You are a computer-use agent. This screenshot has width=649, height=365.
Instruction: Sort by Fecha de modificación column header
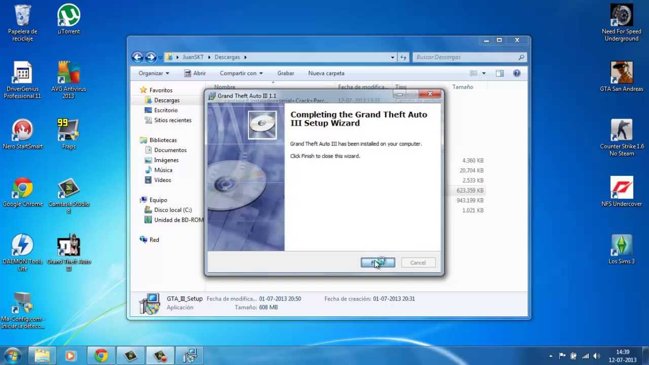coord(363,87)
